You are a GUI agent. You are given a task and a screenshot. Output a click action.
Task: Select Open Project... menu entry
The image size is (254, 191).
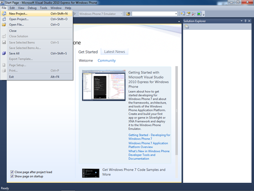click(37, 19)
